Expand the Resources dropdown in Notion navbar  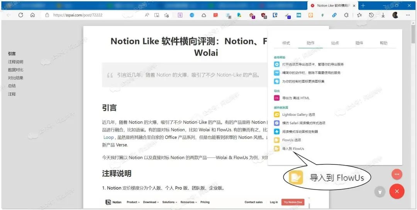[189, 202]
